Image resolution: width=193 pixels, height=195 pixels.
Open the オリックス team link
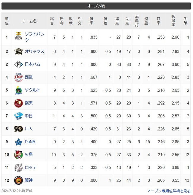pos(34,51)
